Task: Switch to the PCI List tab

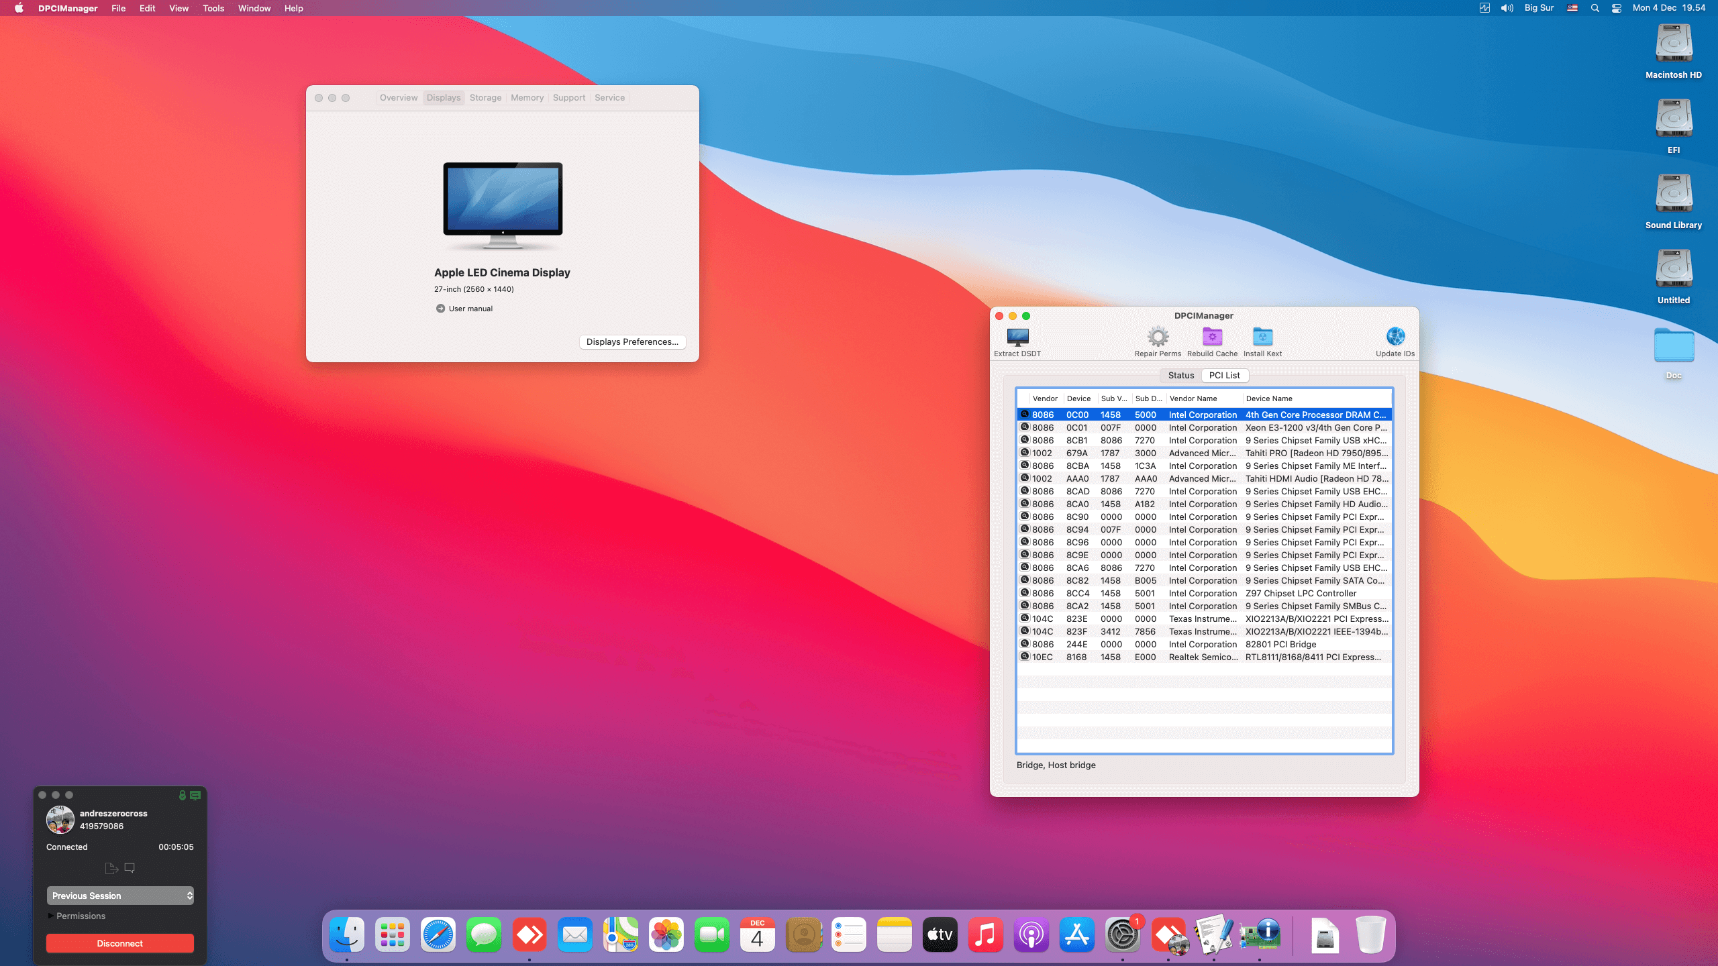Action: pyautogui.click(x=1224, y=375)
